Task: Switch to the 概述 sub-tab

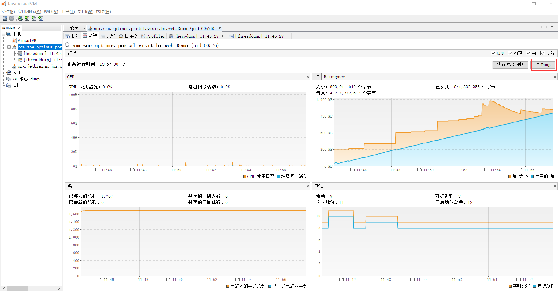Action: coord(72,36)
